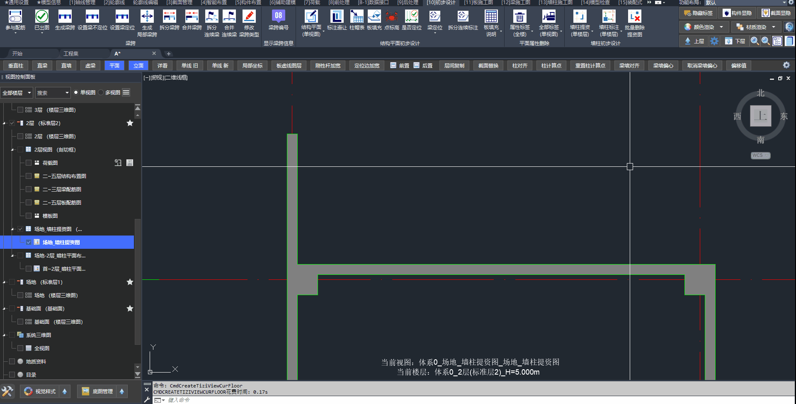Click the 上 face of view cube

click(x=760, y=116)
